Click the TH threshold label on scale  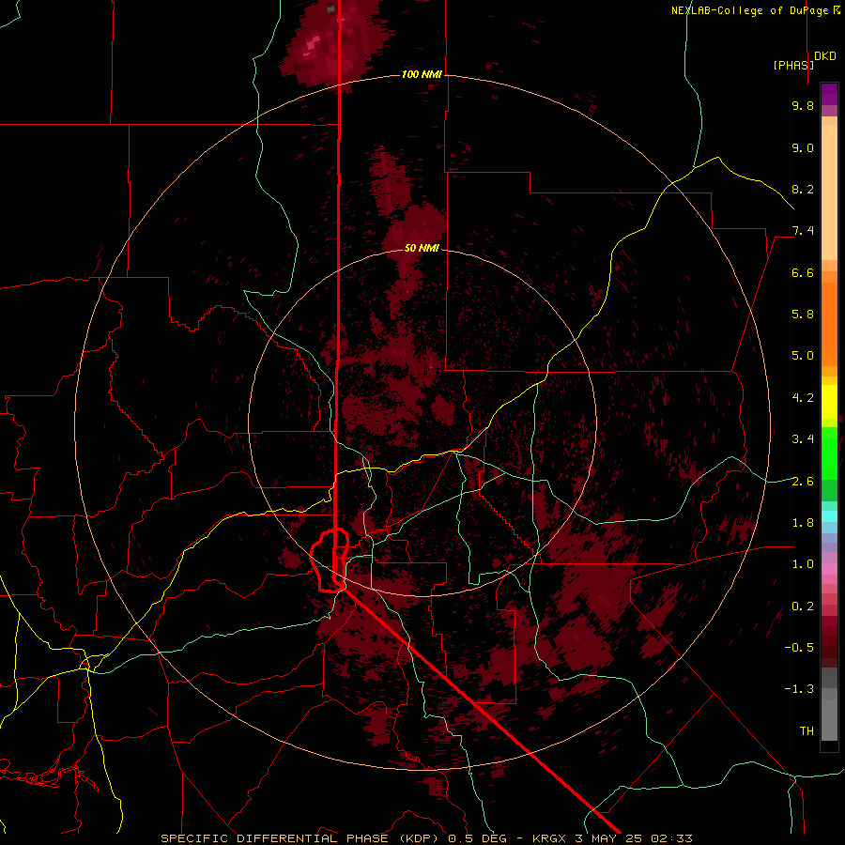click(807, 730)
